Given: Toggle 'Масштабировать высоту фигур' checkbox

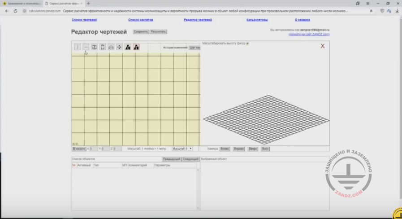Looking at the screenshot, I should [x=247, y=44].
